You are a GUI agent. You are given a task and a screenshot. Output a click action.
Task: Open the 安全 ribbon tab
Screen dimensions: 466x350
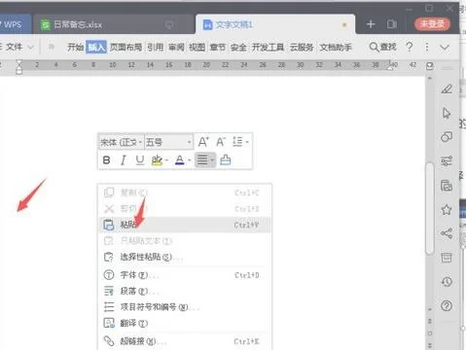click(x=238, y=48)
